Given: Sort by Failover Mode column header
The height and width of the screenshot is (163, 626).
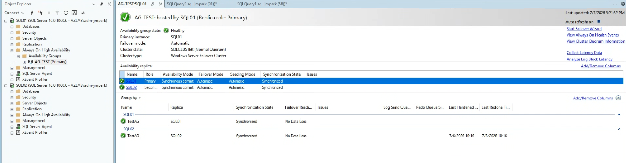Looking at the screenshot, I should pos(211,74).
